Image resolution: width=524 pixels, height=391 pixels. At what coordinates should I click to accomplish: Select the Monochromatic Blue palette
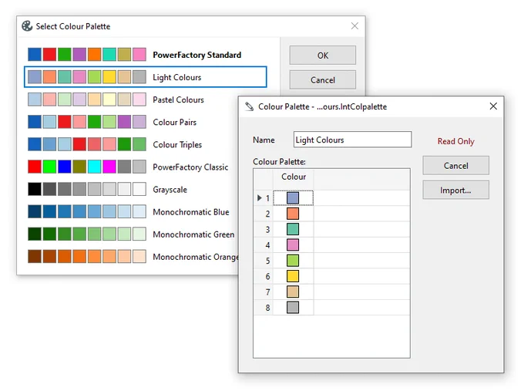(132, 212)
